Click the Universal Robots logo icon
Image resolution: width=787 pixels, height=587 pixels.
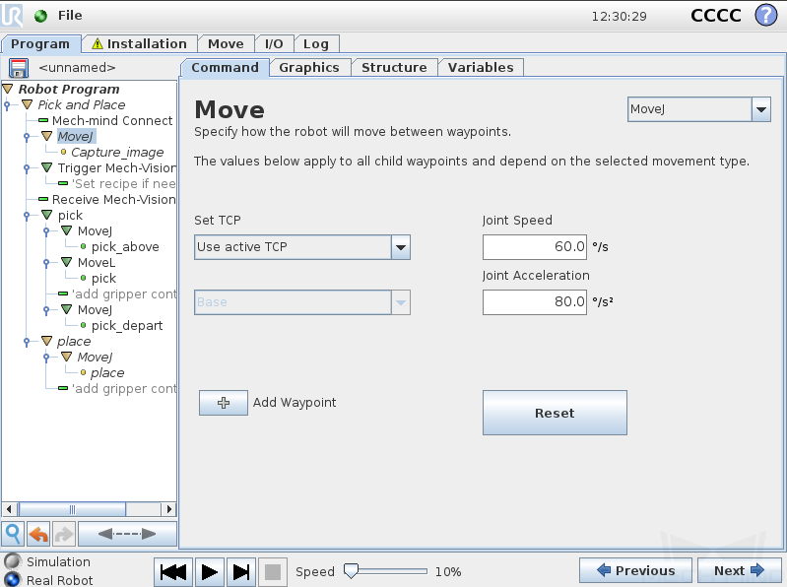pyautogui.click(x=12, y=15)
